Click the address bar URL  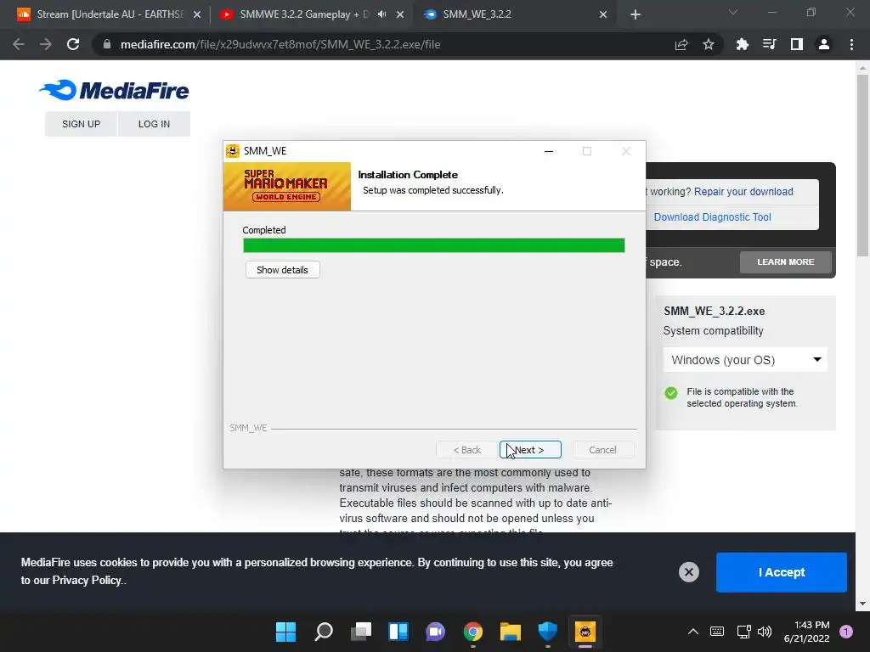pos(280,44)
